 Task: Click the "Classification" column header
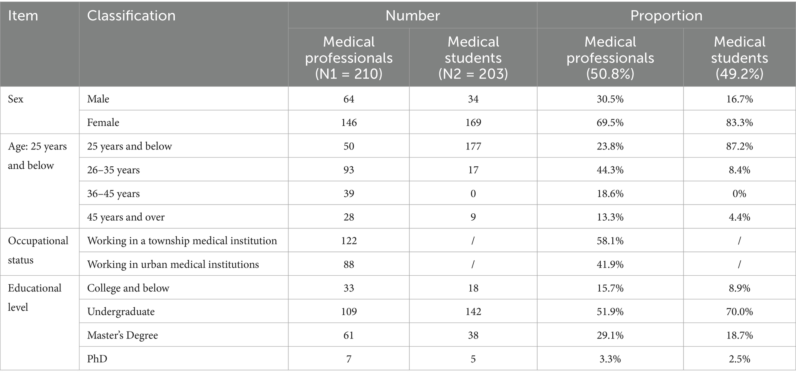(131, 16)
